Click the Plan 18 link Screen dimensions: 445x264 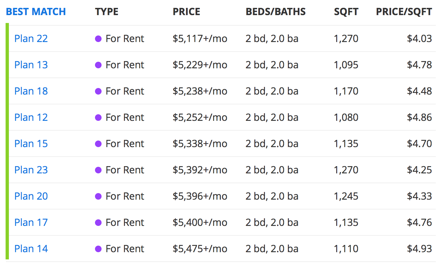[31, 91]
